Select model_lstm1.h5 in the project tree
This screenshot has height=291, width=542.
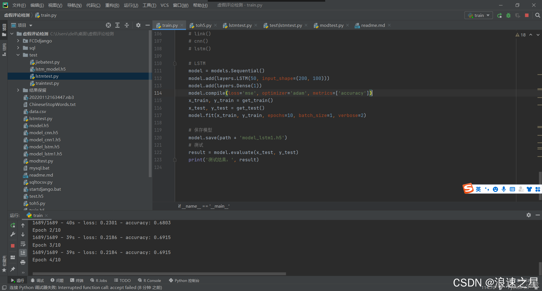pos(45,154)
